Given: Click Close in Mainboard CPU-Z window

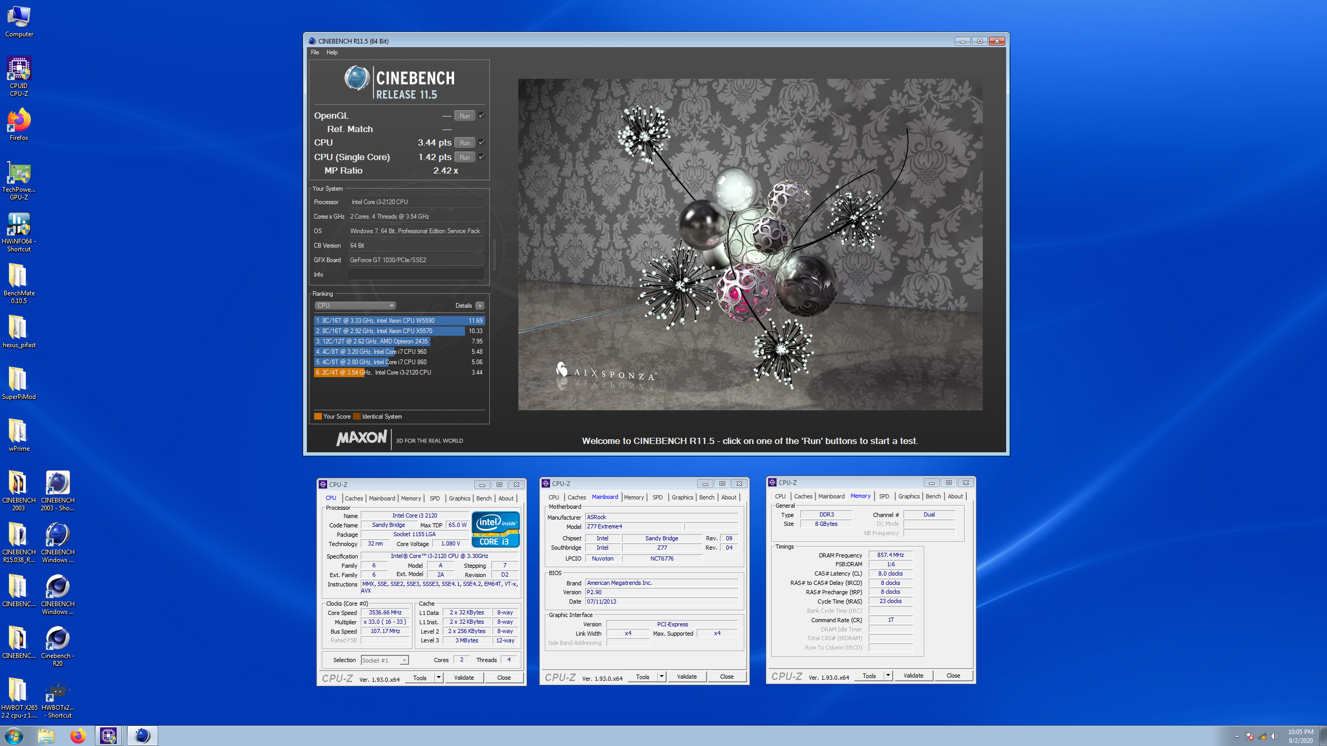Looking at the screenshot, I should pos(727,676).
